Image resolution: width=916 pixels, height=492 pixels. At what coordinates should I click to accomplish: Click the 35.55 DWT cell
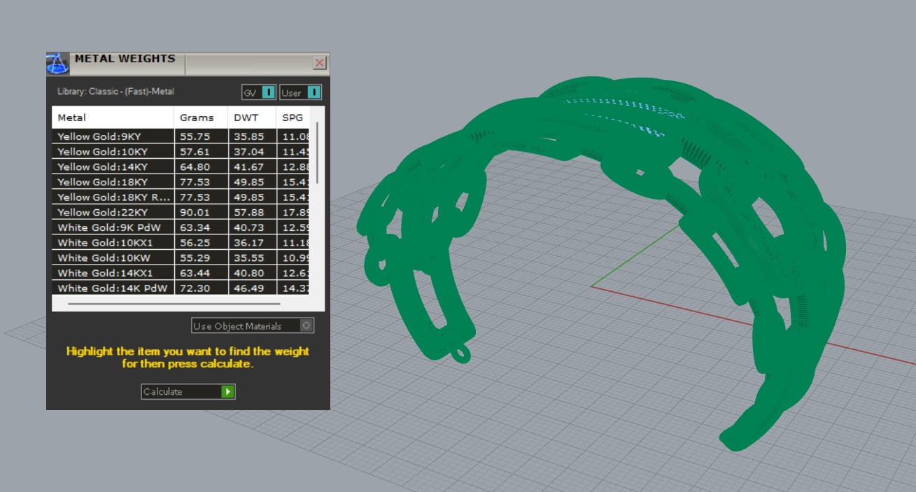click(x=252, y=258)
